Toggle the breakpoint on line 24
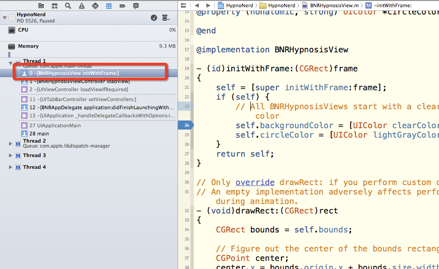 (x=186, y=125)
